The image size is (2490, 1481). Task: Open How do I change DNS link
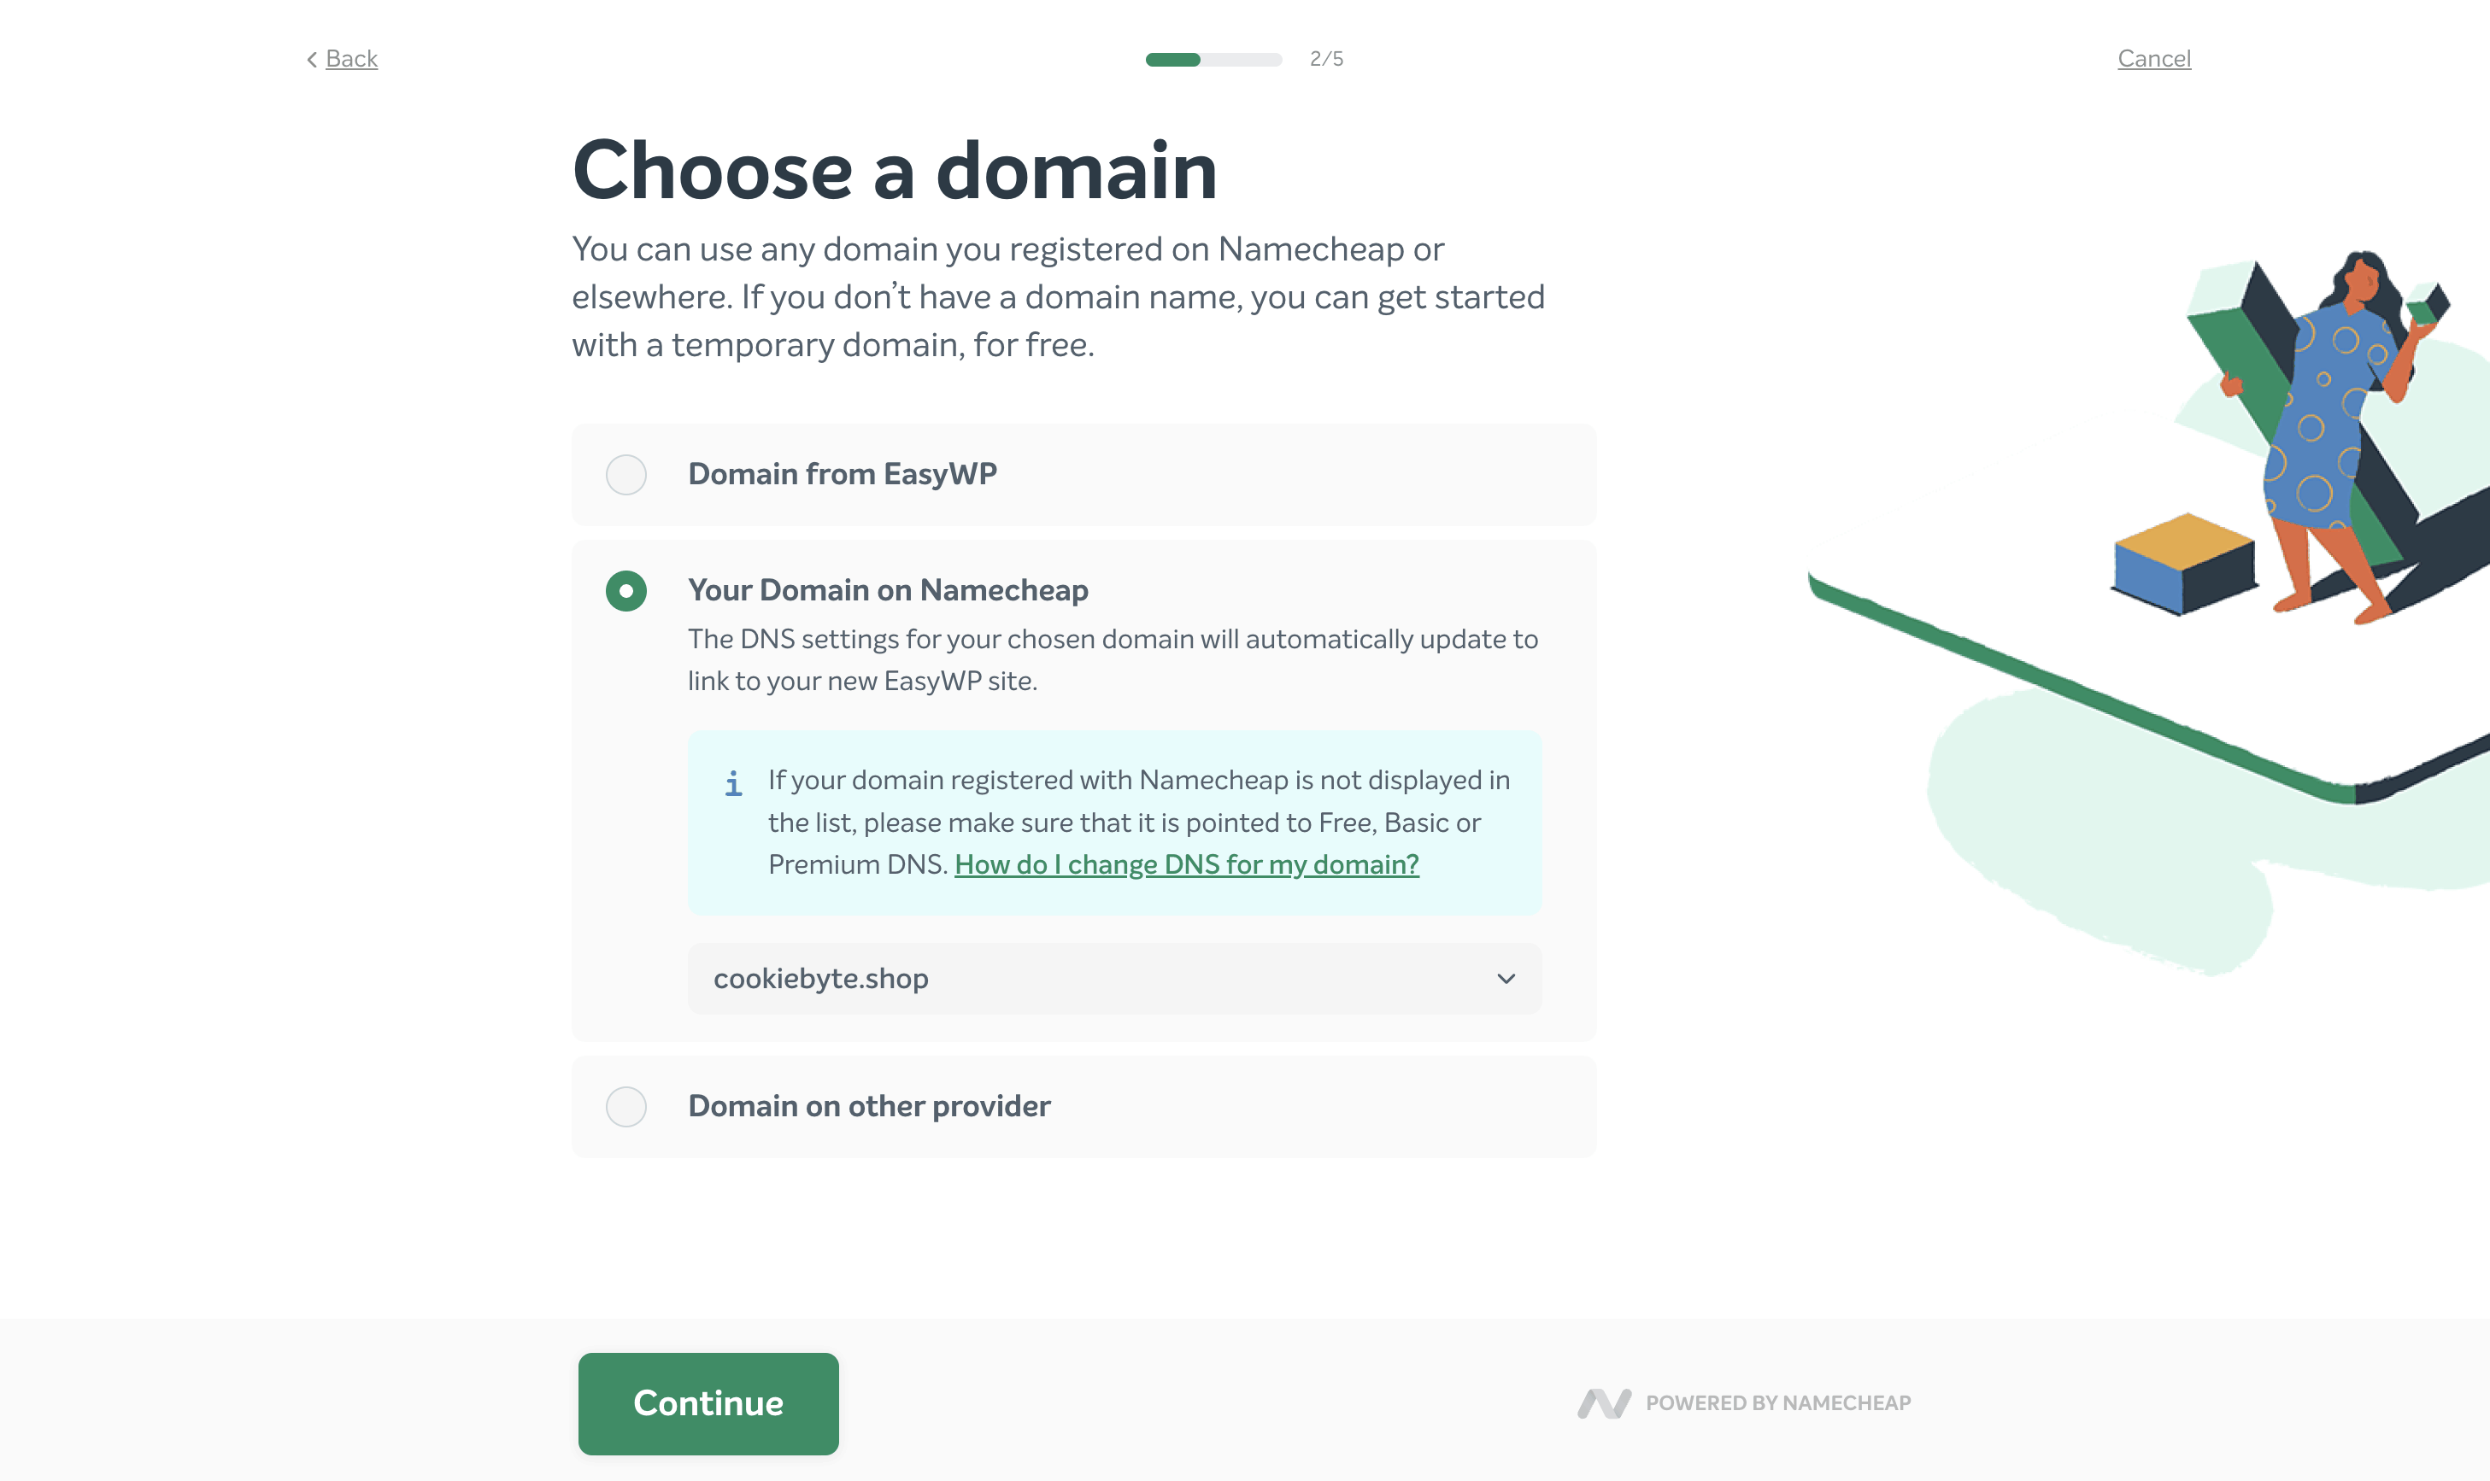pyautogui.click(x=1186, y=864)
